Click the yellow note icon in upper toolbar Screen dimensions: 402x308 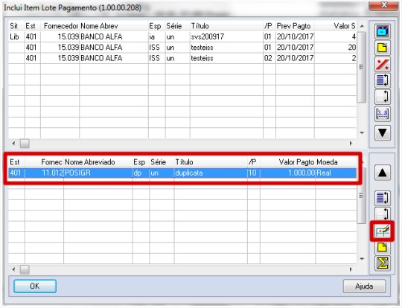(382, 48)
